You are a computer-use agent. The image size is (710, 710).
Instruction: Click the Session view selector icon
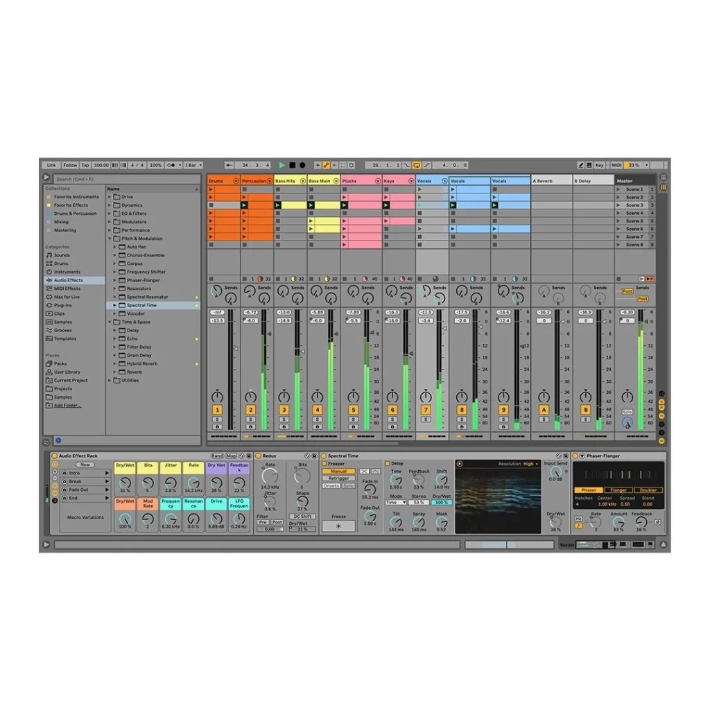[664, 187]
